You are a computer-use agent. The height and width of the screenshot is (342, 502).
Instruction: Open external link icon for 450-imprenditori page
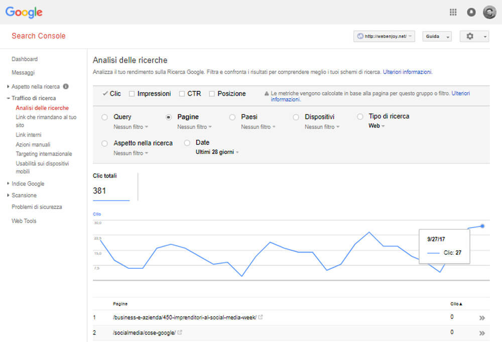(x=261, y=317)
